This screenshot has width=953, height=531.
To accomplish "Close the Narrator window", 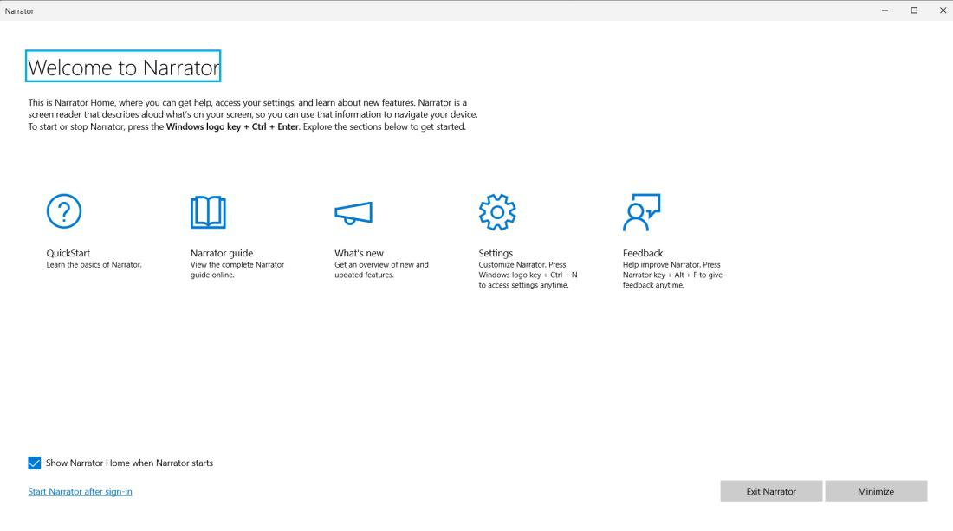I will (942, 10).
